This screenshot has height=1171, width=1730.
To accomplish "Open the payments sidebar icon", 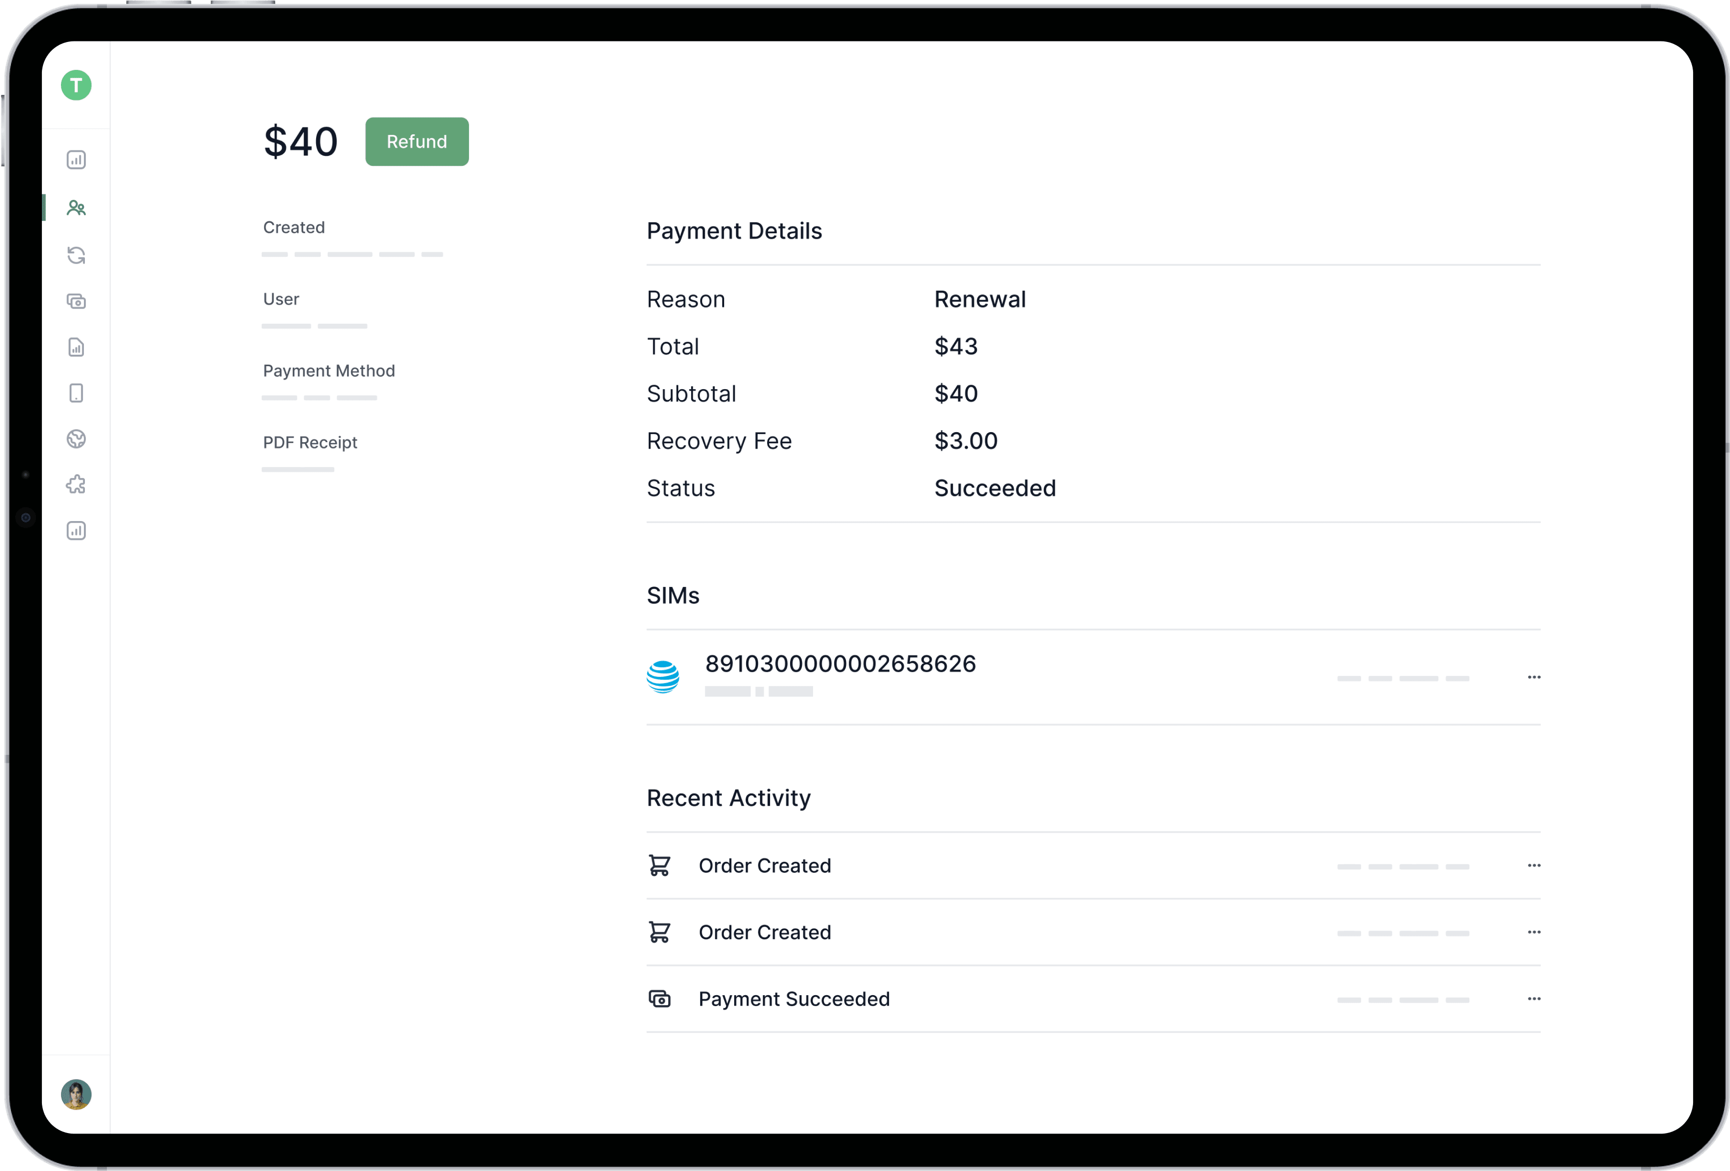I will [x=76, y=302].
